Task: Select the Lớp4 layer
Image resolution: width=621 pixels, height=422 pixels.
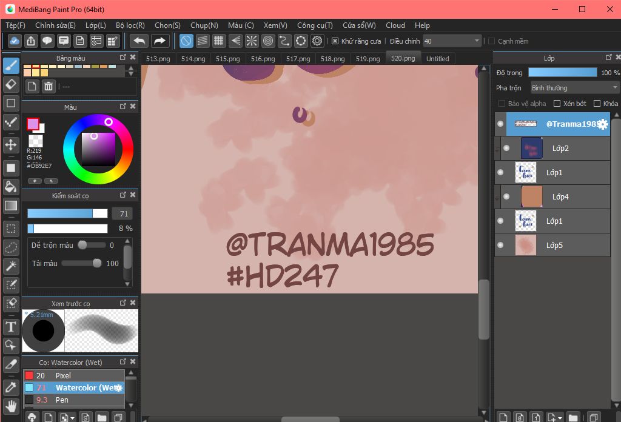Action: 556,196
